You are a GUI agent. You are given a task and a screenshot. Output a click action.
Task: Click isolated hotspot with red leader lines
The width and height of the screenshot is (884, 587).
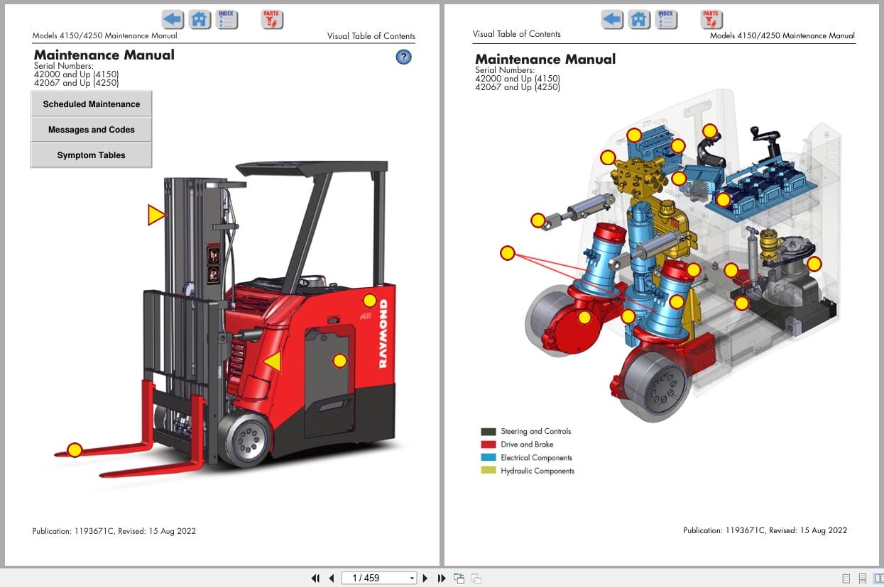point(507,252)
